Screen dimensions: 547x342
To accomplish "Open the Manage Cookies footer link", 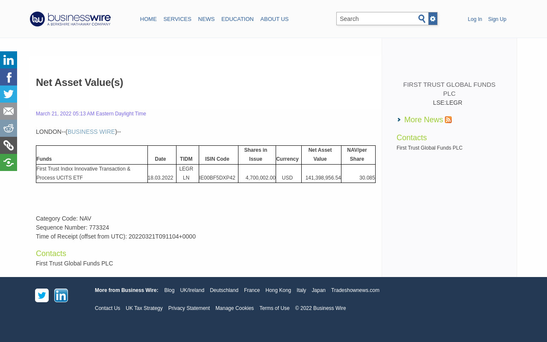I will 235,308.
